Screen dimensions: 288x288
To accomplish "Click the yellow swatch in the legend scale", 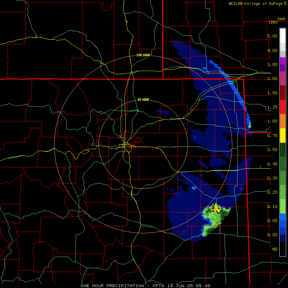I will click(283, 135).
